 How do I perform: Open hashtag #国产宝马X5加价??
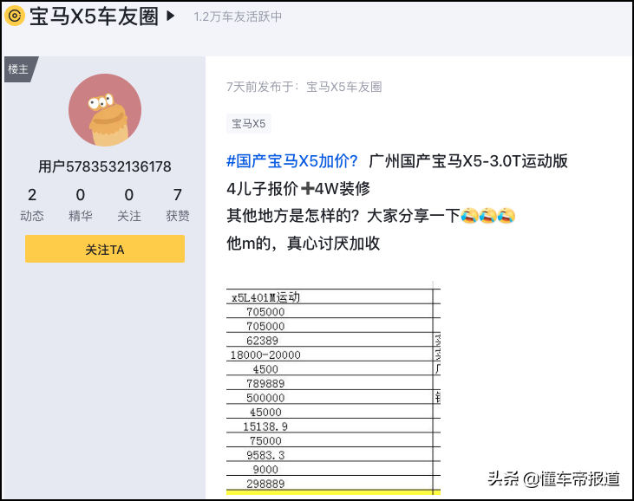[x=292, y=161]
